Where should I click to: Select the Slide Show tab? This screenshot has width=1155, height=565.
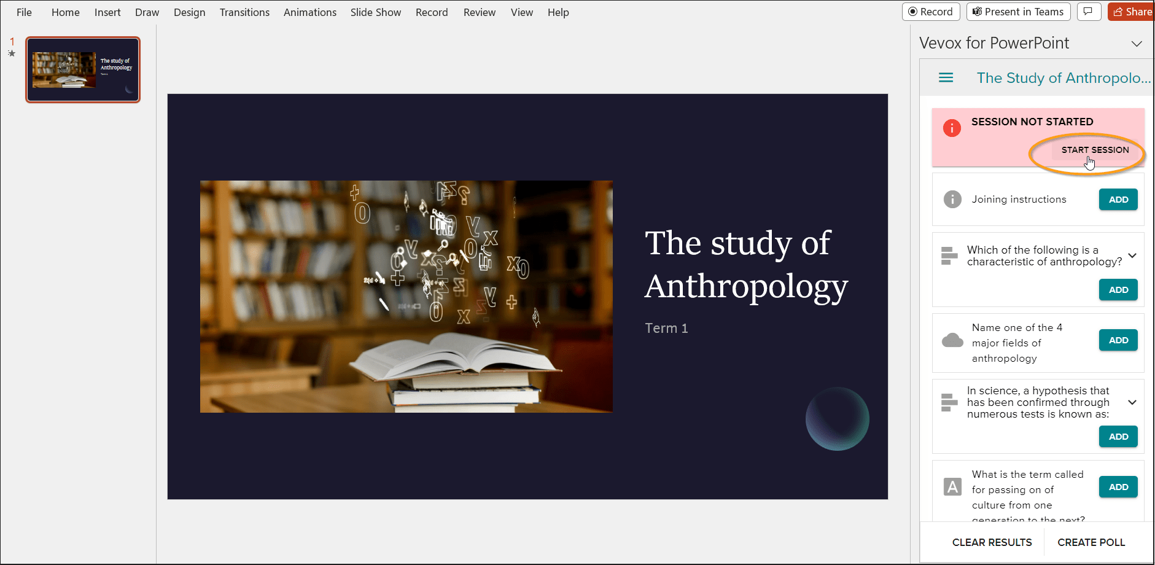tap(376, 12)
